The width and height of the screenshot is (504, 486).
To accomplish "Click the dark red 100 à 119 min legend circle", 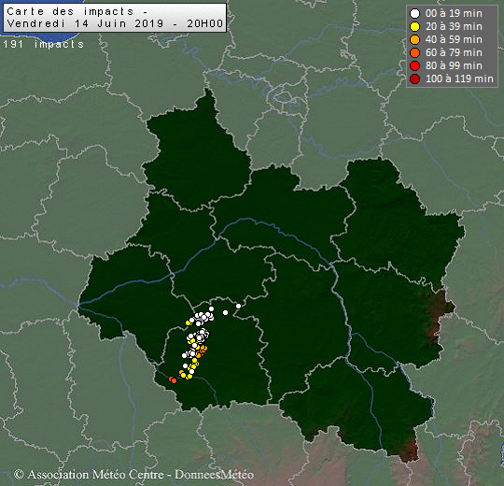I will click(x=414, y=79).
